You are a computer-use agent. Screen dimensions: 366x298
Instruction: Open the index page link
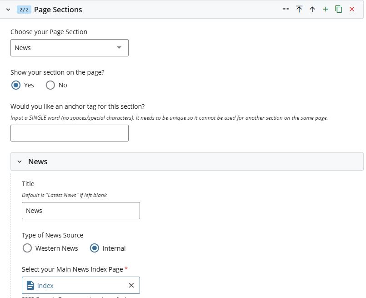pyautogui.click(x=45, y=285)
